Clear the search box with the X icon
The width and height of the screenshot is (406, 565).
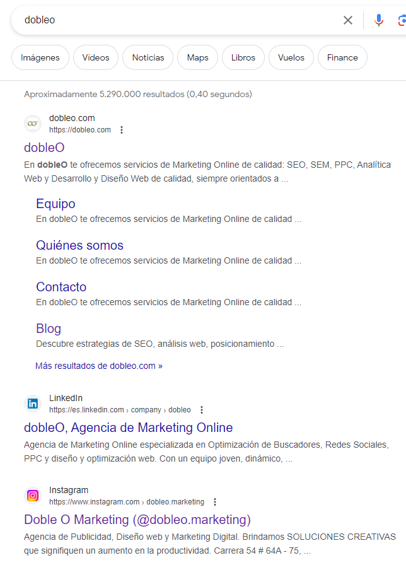pyautogui.click(x=348, y=20)
